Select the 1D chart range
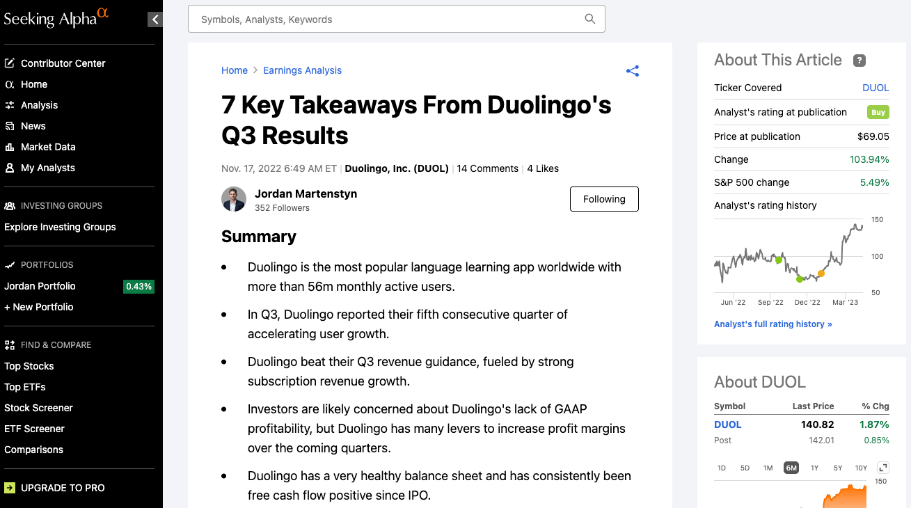This screenshot has height=508, width=911. (x=722, y=468)
